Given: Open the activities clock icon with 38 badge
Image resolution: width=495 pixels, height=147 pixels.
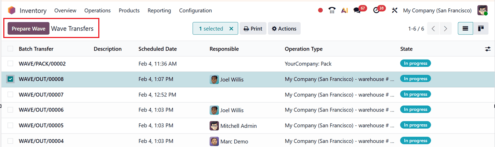Looking at the screenshot, I should [x=376, y=11].
